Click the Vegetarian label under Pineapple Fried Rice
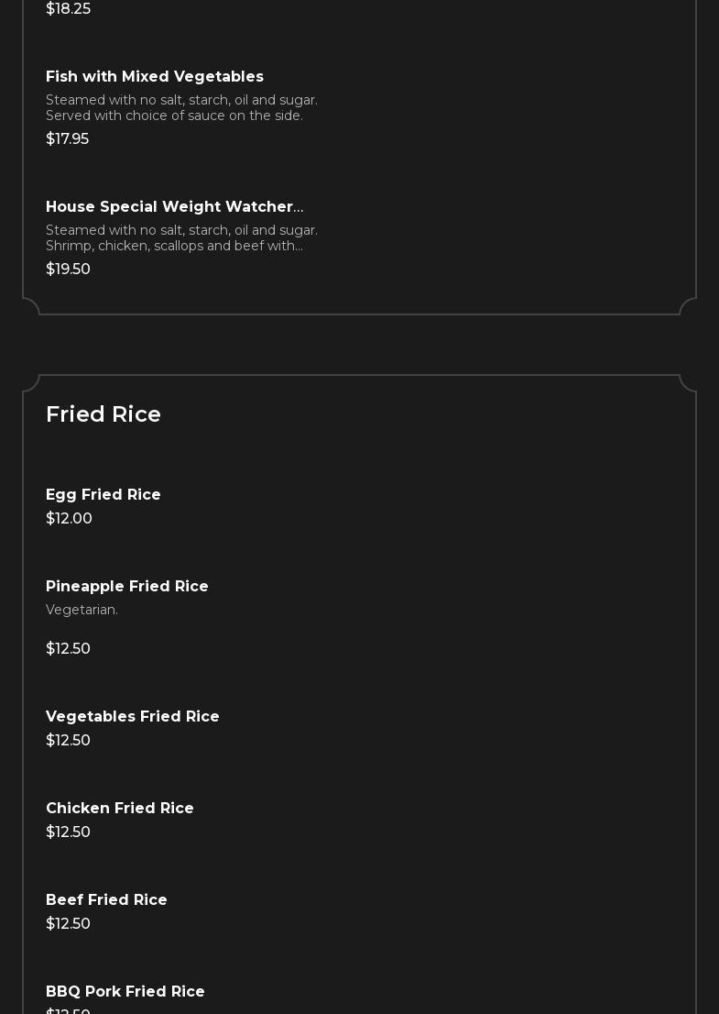The width and height of the screenshot is (719, 1014). [x=82, y=611]
